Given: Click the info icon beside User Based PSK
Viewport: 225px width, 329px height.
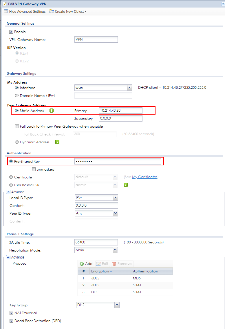Looking at the screenshot, I should (x=126, y=185).
